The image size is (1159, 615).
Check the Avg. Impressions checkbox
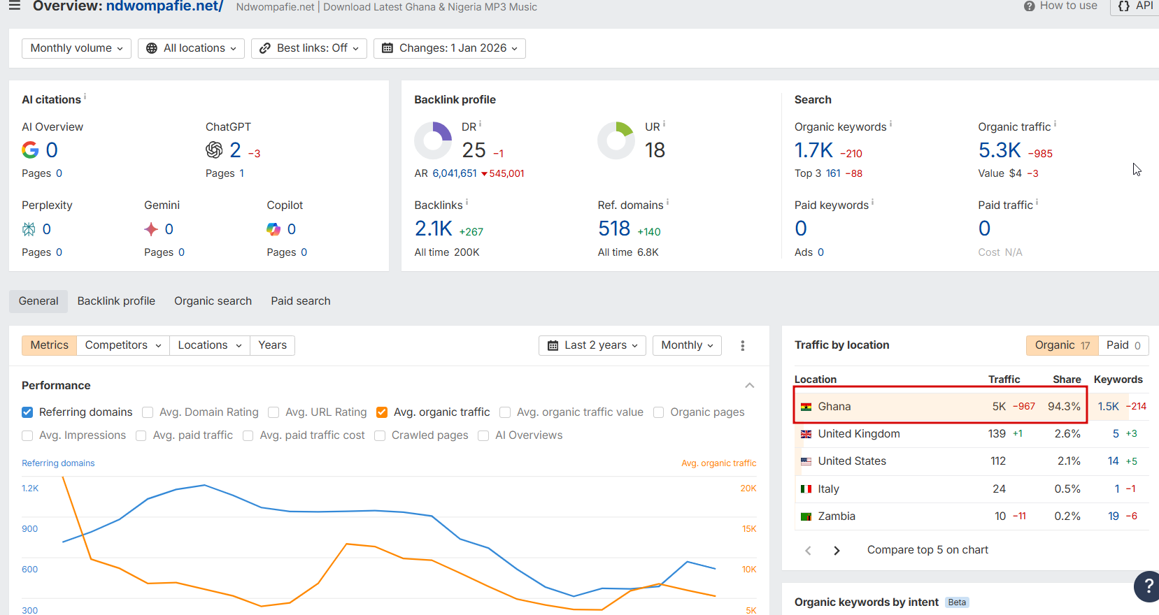point(27,435)
